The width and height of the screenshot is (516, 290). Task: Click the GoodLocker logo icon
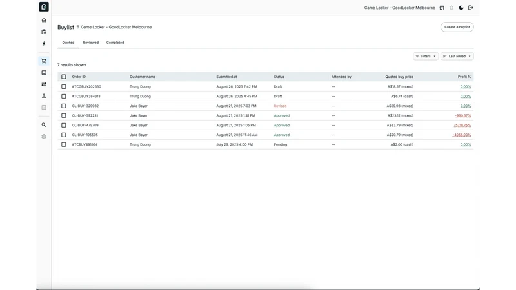[44, 6]
